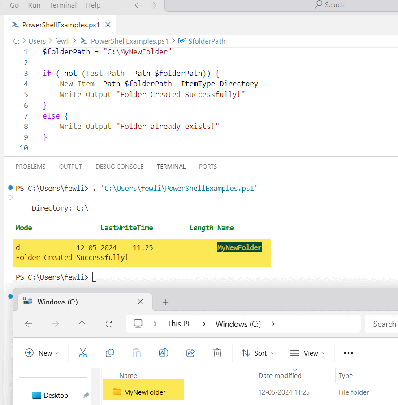Click Windows (C:) in the address bar
The image size is (398, 405).
pos(238,324)
